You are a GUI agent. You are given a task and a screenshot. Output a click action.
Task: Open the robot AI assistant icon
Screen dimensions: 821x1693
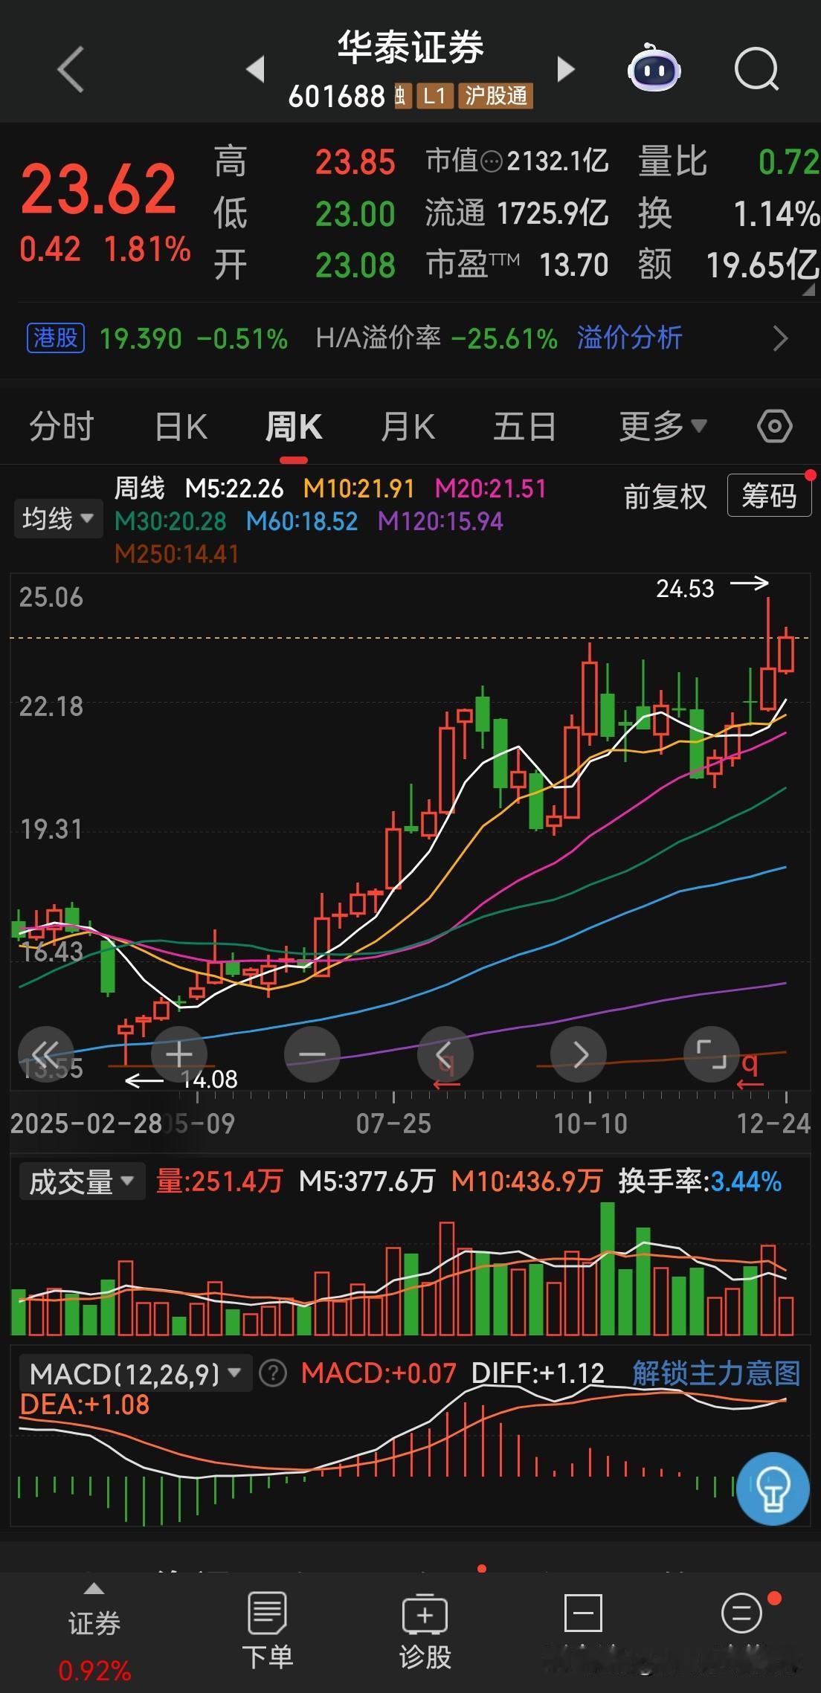[x=654, y=69]
